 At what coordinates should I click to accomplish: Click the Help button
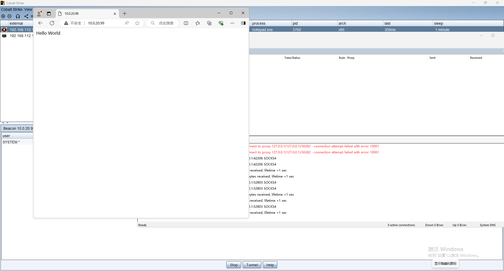[x=270, y=265]
